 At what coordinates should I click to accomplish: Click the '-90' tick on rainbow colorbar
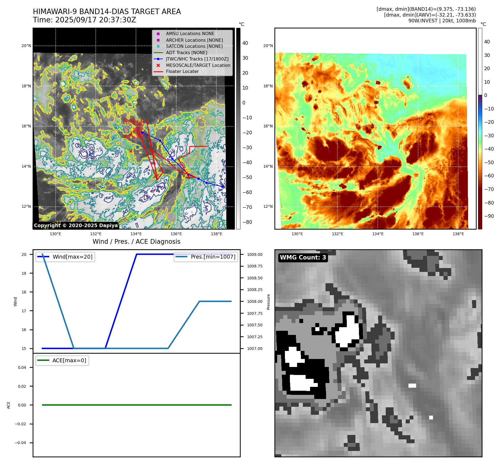[x=489, y=216]
